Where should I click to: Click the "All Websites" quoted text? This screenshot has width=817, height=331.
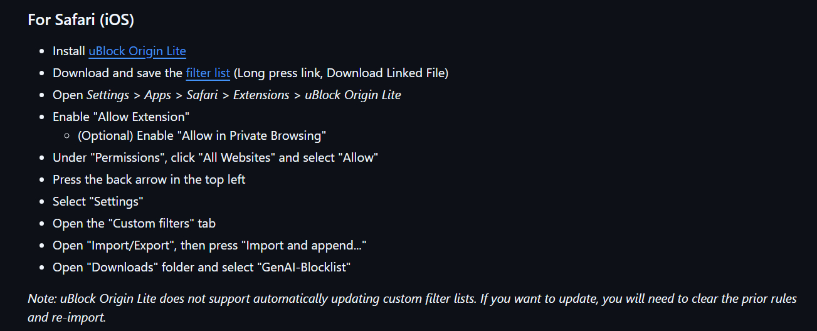237,157
